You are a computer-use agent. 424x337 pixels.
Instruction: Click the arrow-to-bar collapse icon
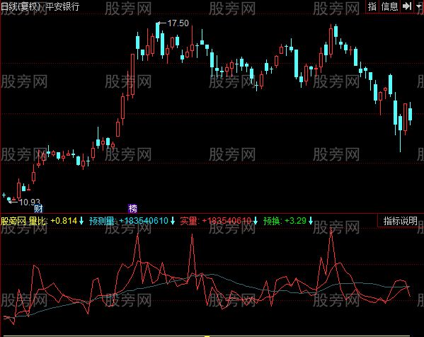point(407,6)
